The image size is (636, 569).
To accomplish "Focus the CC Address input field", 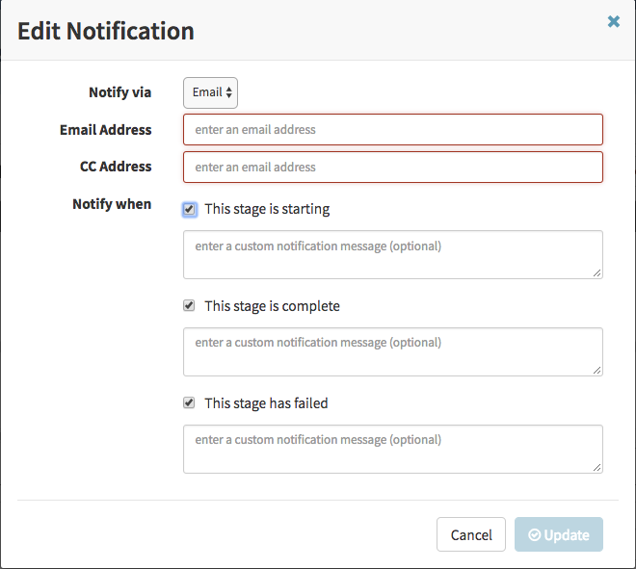I will pyautogui.click(x=393, y=167).
